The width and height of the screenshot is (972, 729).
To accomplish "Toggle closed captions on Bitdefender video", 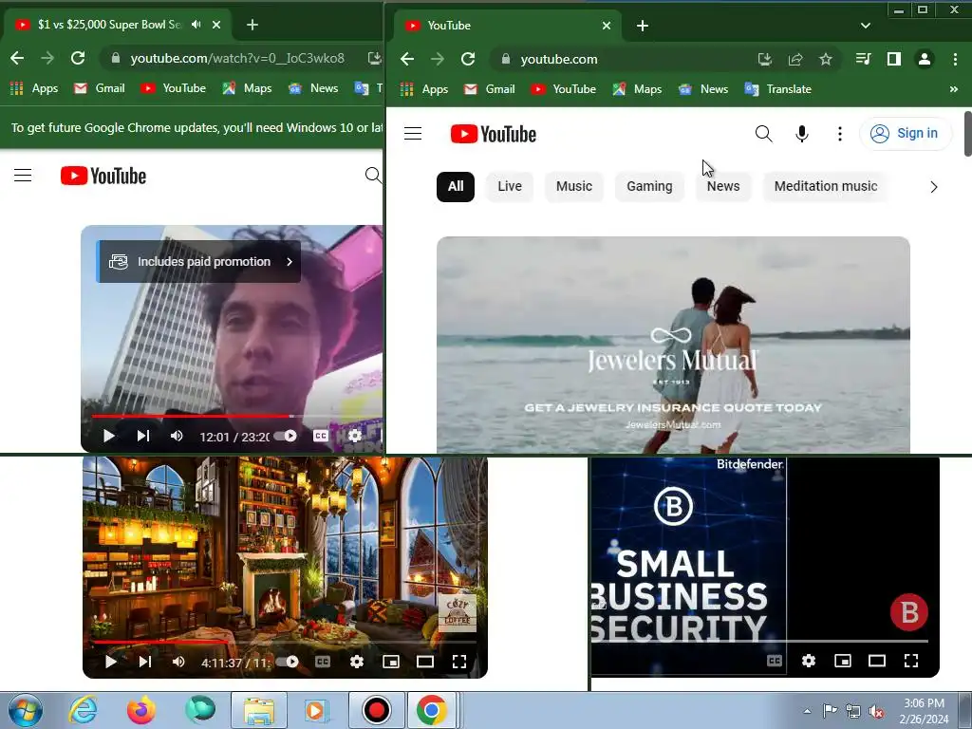I will point(775,661).
